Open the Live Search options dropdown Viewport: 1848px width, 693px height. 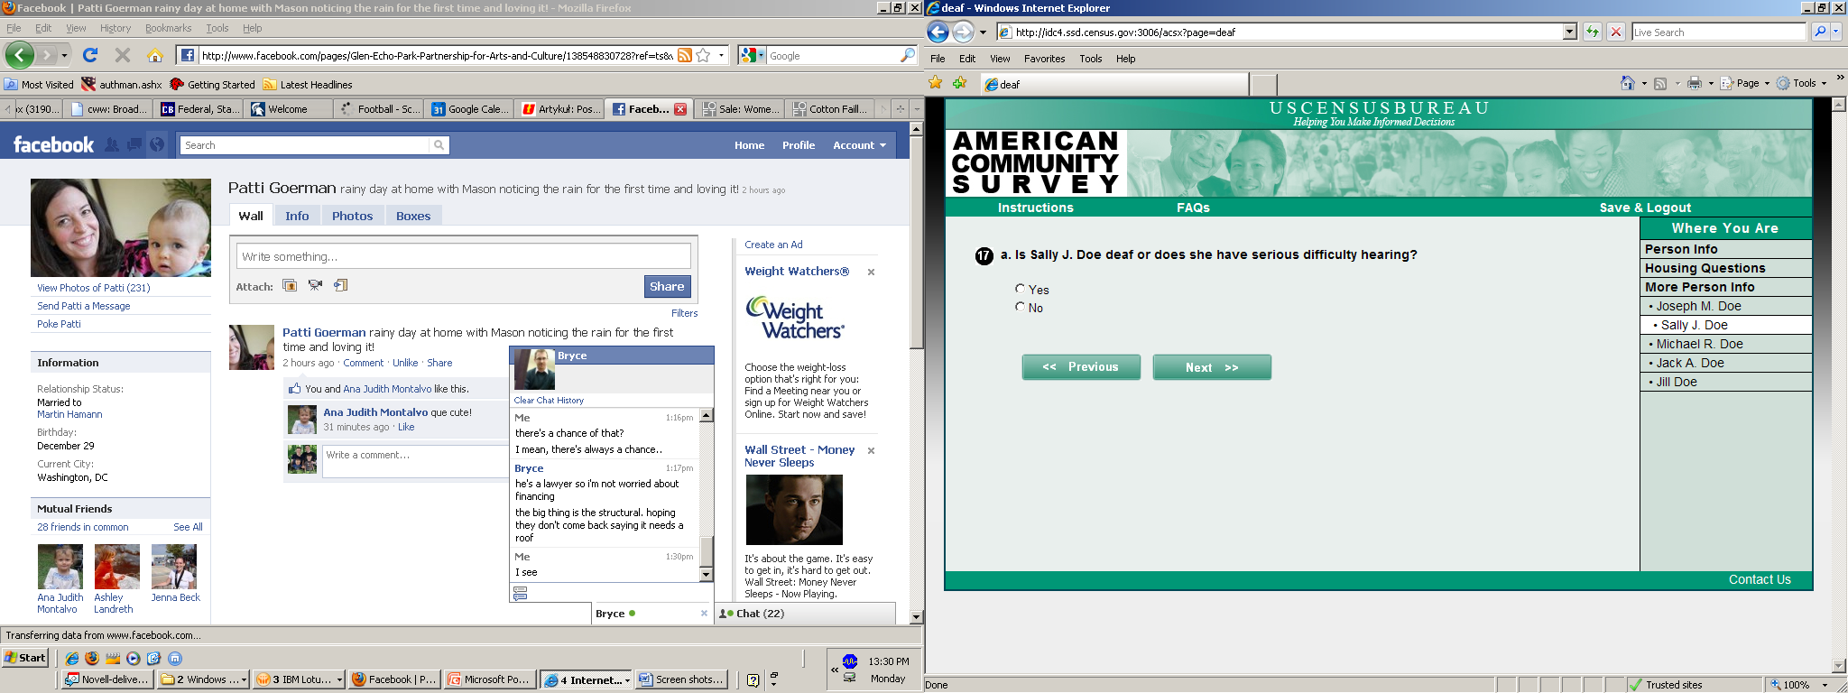click(1836, 32)
